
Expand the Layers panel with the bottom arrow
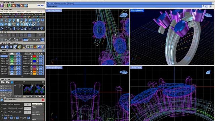tap(23, 77)
